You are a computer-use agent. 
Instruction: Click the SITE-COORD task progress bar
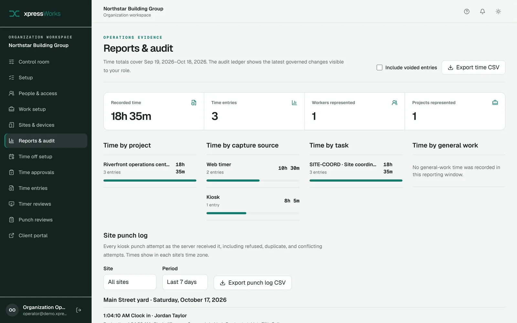point(356,181)
